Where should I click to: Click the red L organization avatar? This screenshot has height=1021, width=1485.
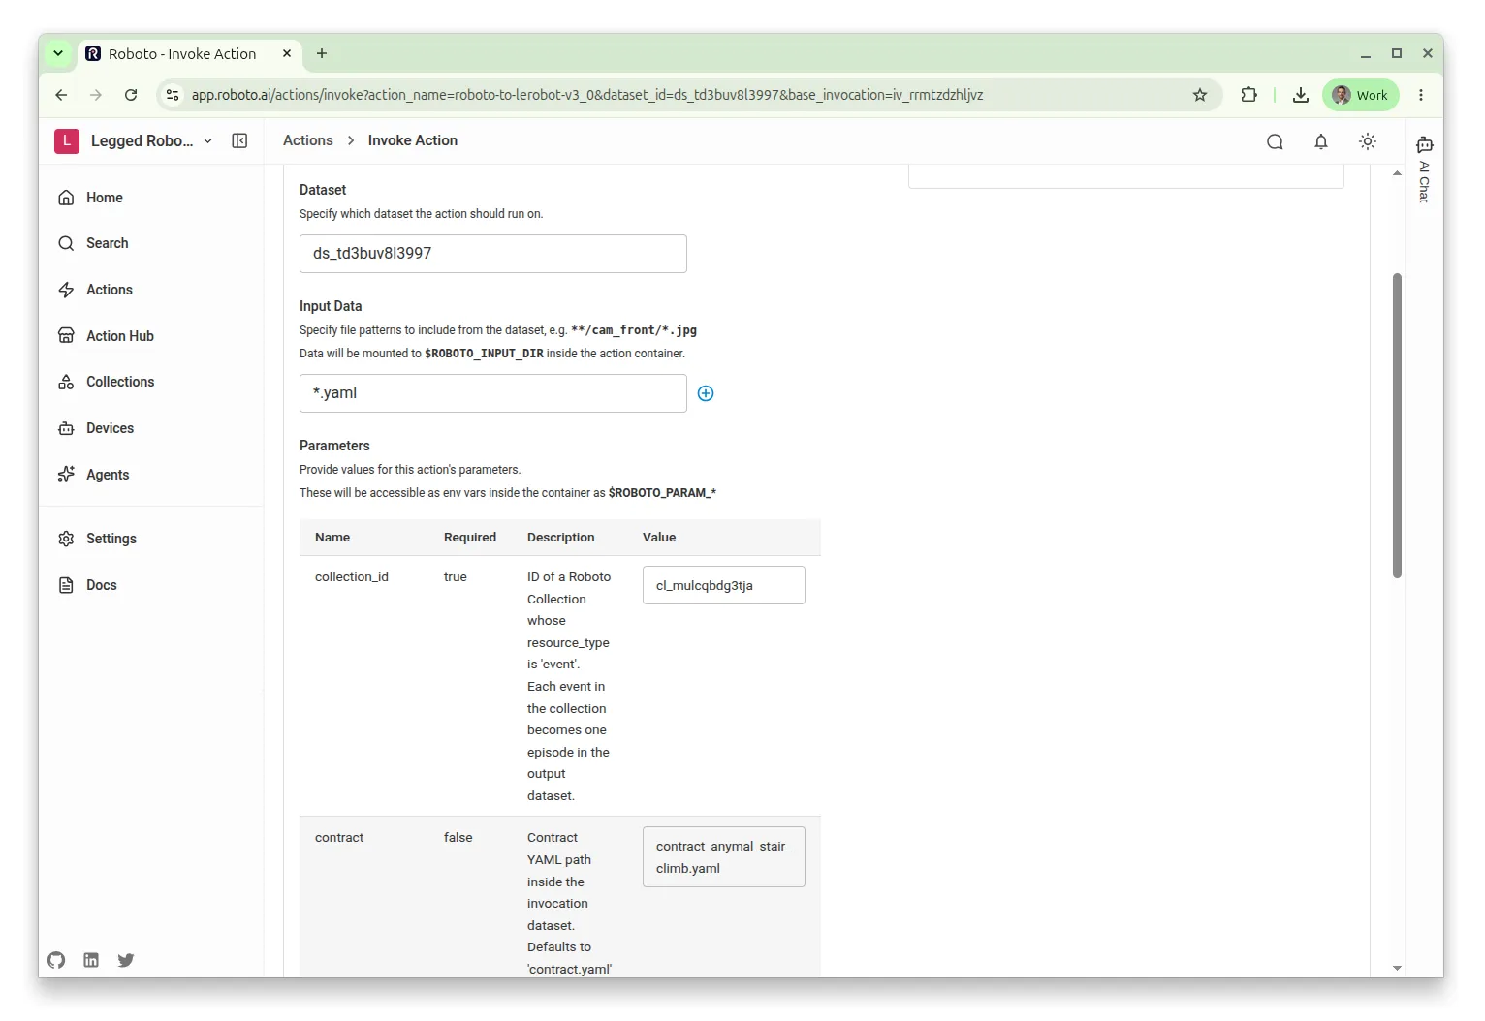pyautogui.click(x=67, y=141)
